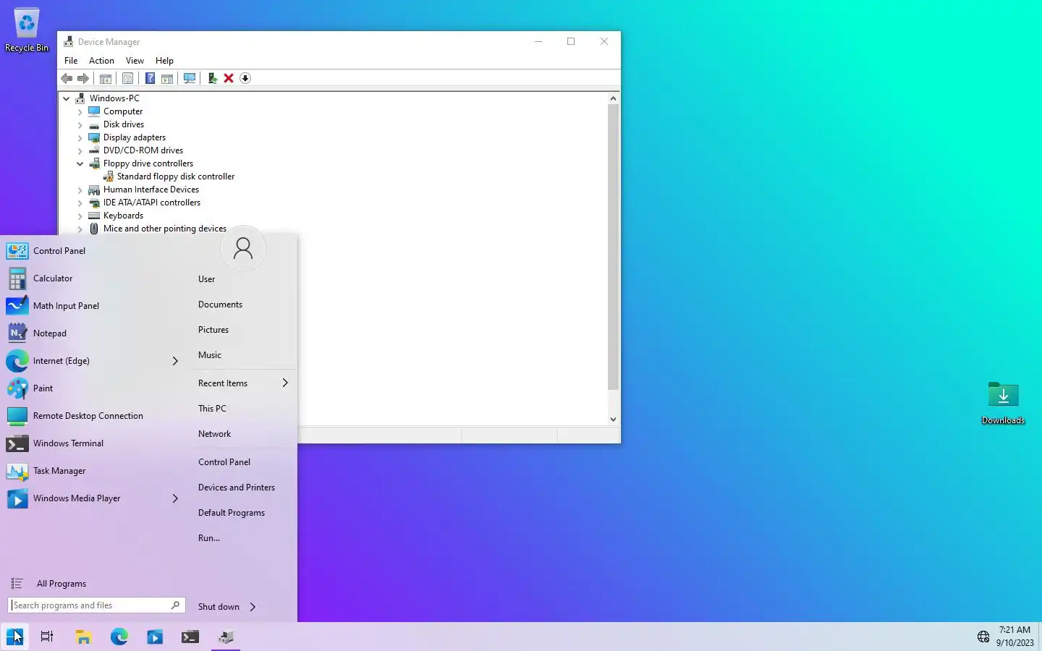Screen dimensions: 1042x651
Task: Open the Downloads folder desktop icon
Action: (1003, 403)
